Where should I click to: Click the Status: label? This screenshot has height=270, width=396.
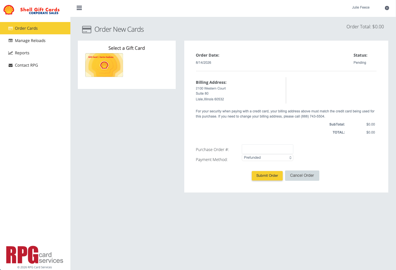coord(360,55)
